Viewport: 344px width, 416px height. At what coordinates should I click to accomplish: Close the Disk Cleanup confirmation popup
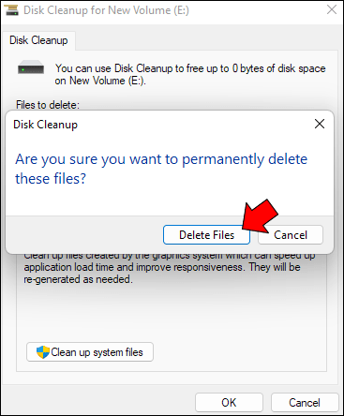point(320,124)
